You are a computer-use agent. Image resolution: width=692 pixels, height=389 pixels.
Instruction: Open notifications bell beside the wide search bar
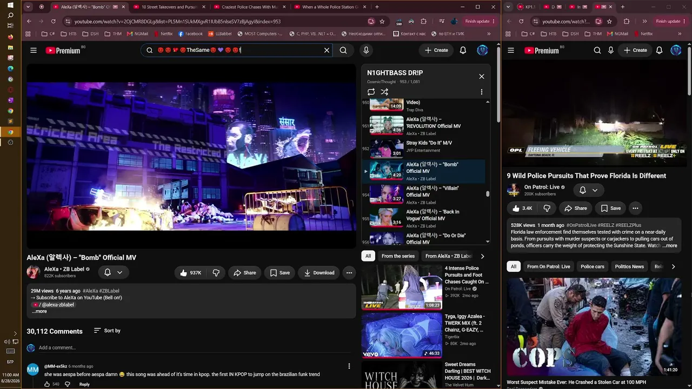click(x=463, y=50)
